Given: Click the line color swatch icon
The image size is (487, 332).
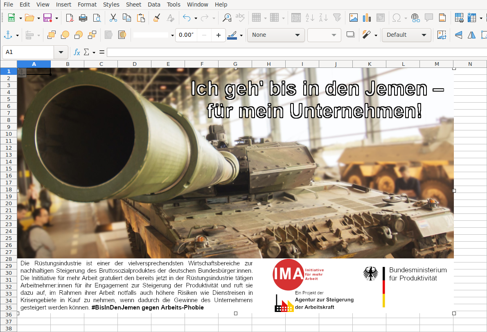Looking at the screenshot, I should 232,35.
